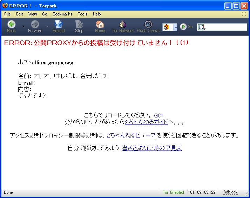Image resolution: width=250 pixels, height=198 pixels.
Task: Reload the page with the Reload icon
Action: [x=59, y=24]
